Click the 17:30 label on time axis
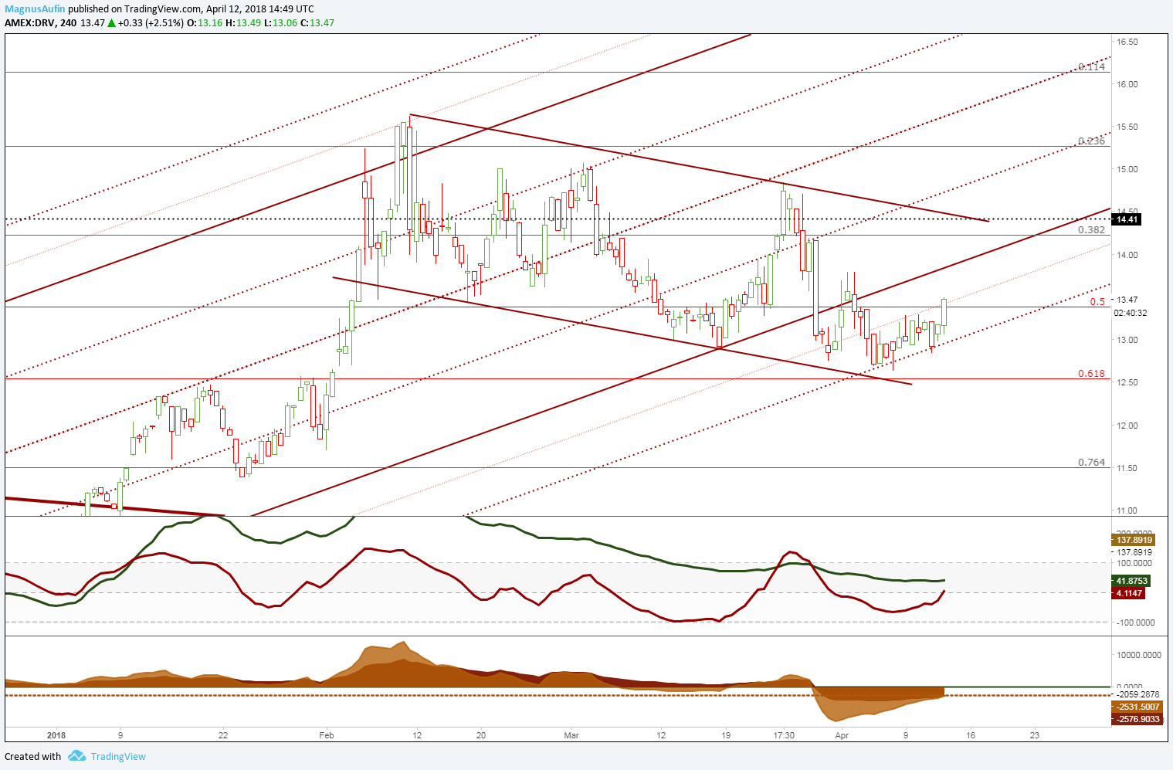The width and height of the screenshot is (1173, 770). pos(784,735)
